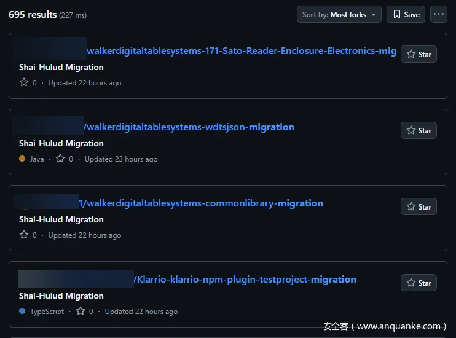Click the star count icon in wdtsjson result
The width and height of the screenshot is (456, 338).
(60, 159)
